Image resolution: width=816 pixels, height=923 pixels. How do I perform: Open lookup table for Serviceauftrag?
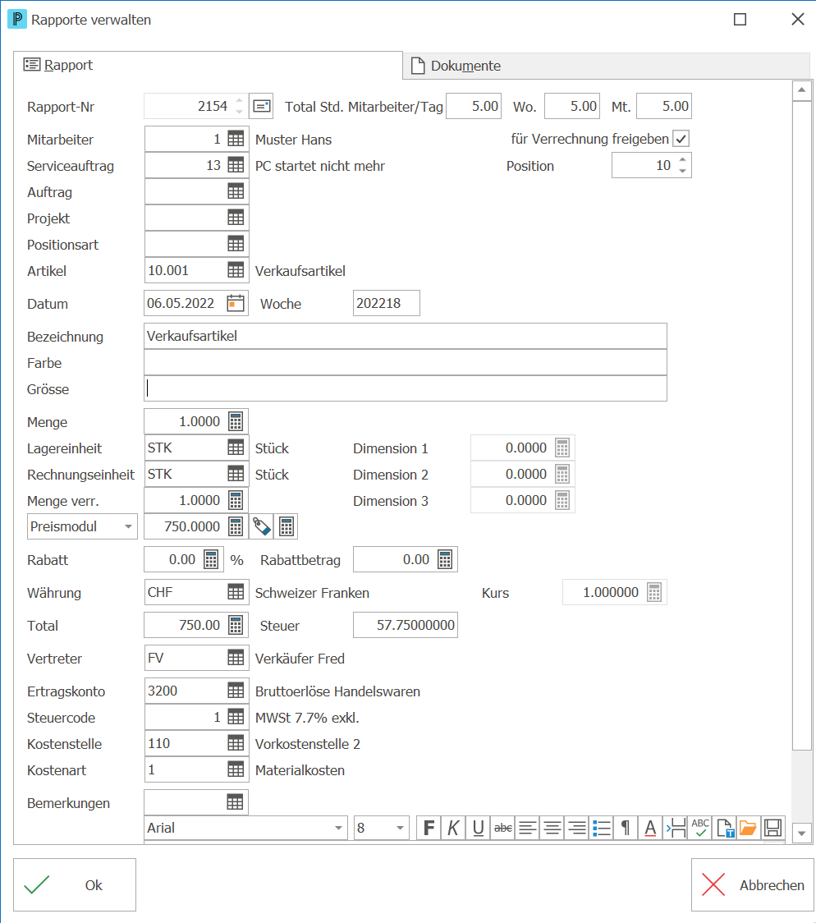coord(236,165)
